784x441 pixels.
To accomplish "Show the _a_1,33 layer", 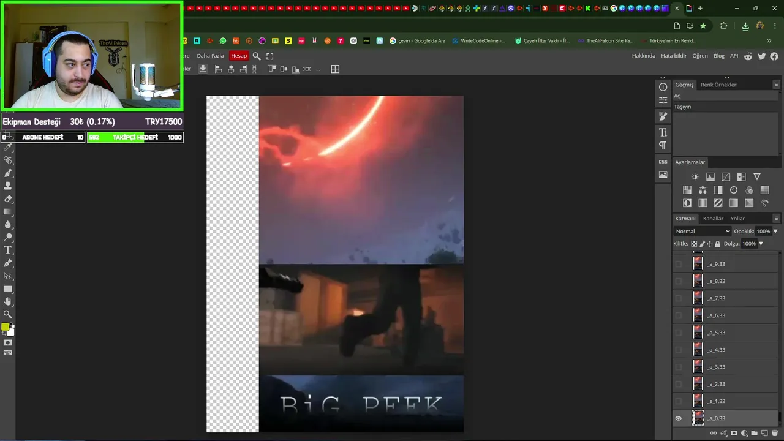I will point(678,401).
